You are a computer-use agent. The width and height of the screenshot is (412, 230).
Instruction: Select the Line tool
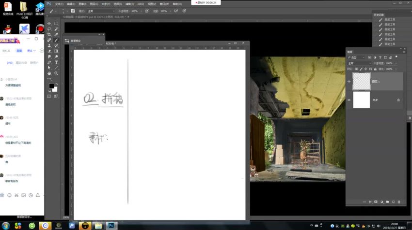coord(56,68)
